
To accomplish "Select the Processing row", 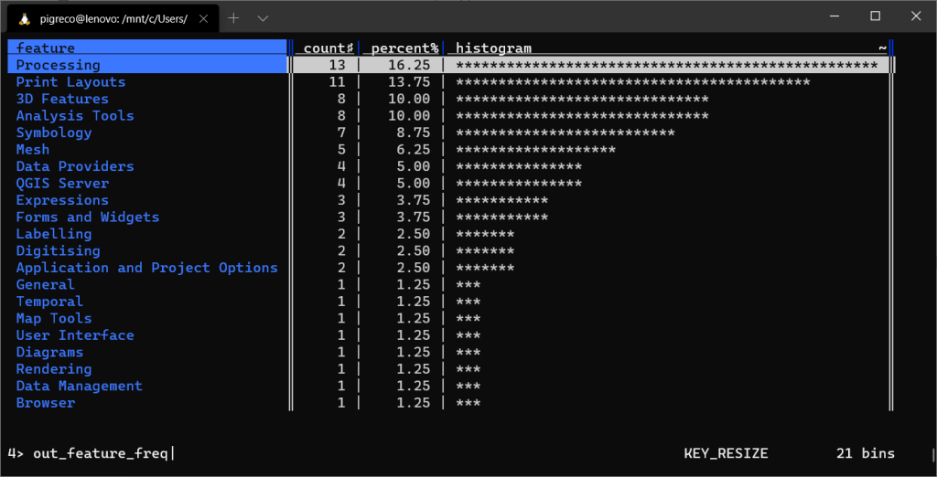I will pyautogui.click(x=59, y=65).
